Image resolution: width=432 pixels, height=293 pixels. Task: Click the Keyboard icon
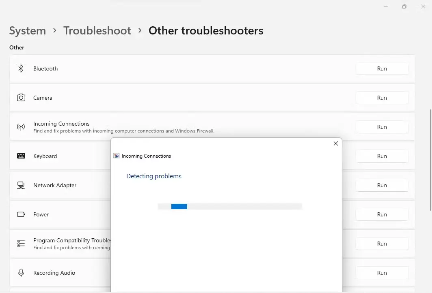tap(21, 156)
